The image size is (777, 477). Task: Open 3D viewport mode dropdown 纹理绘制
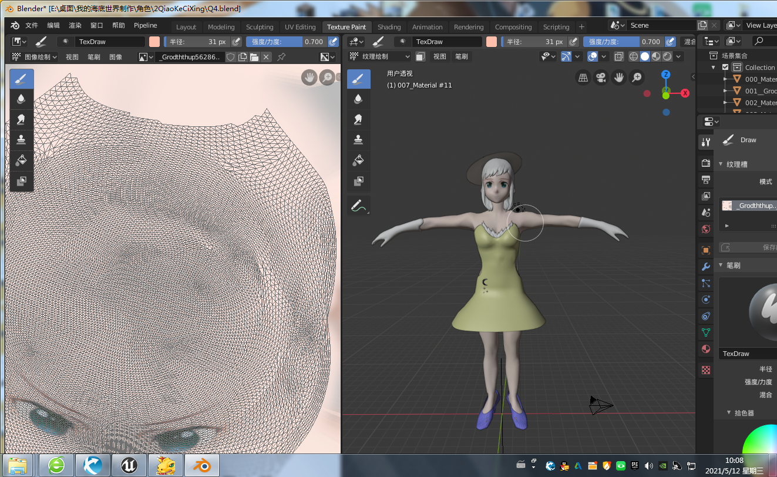coord(379,56)
